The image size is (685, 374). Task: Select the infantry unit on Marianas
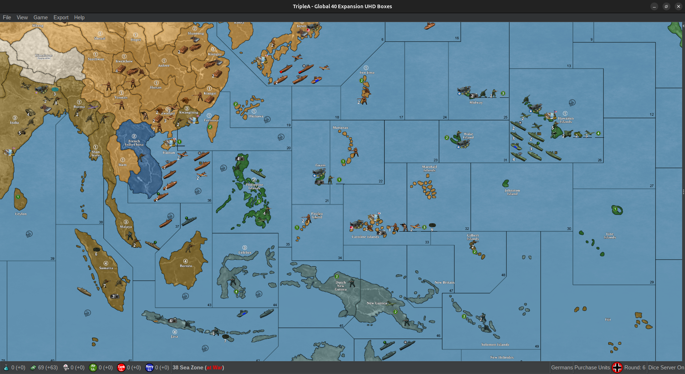(x=355, y=152)
